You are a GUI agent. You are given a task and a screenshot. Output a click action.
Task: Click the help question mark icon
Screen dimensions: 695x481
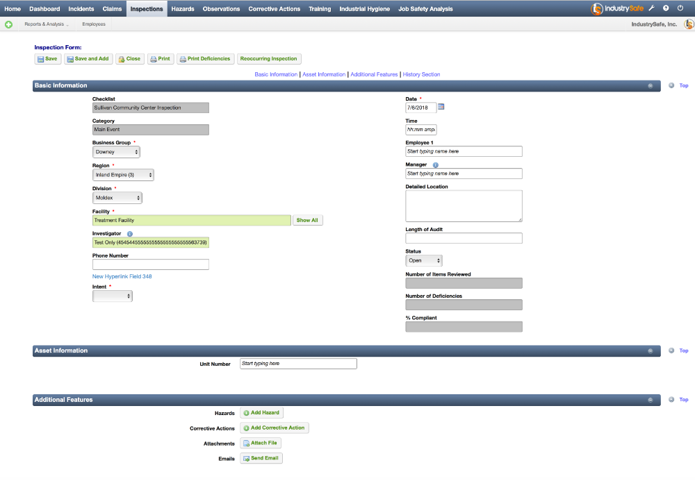pyautogui.click(x=666, y=8)
